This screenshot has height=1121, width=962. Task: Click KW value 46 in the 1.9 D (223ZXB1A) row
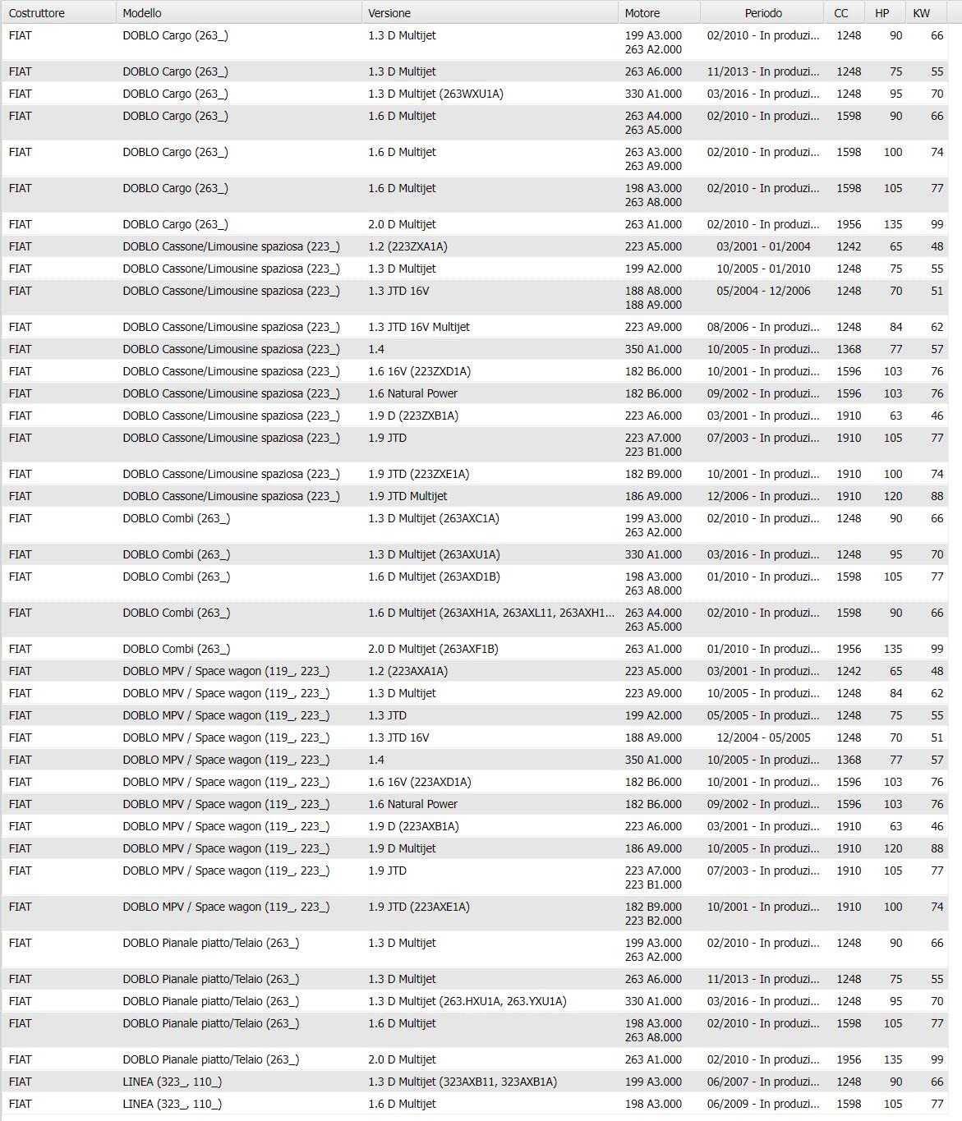coord(937,416)
